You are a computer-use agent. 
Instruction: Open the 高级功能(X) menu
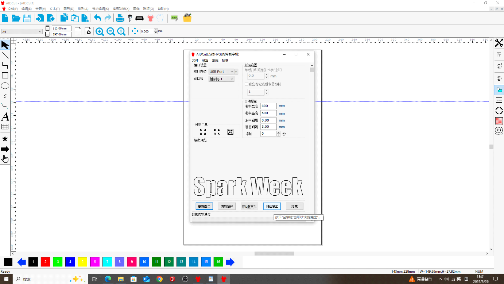[121, 8]
